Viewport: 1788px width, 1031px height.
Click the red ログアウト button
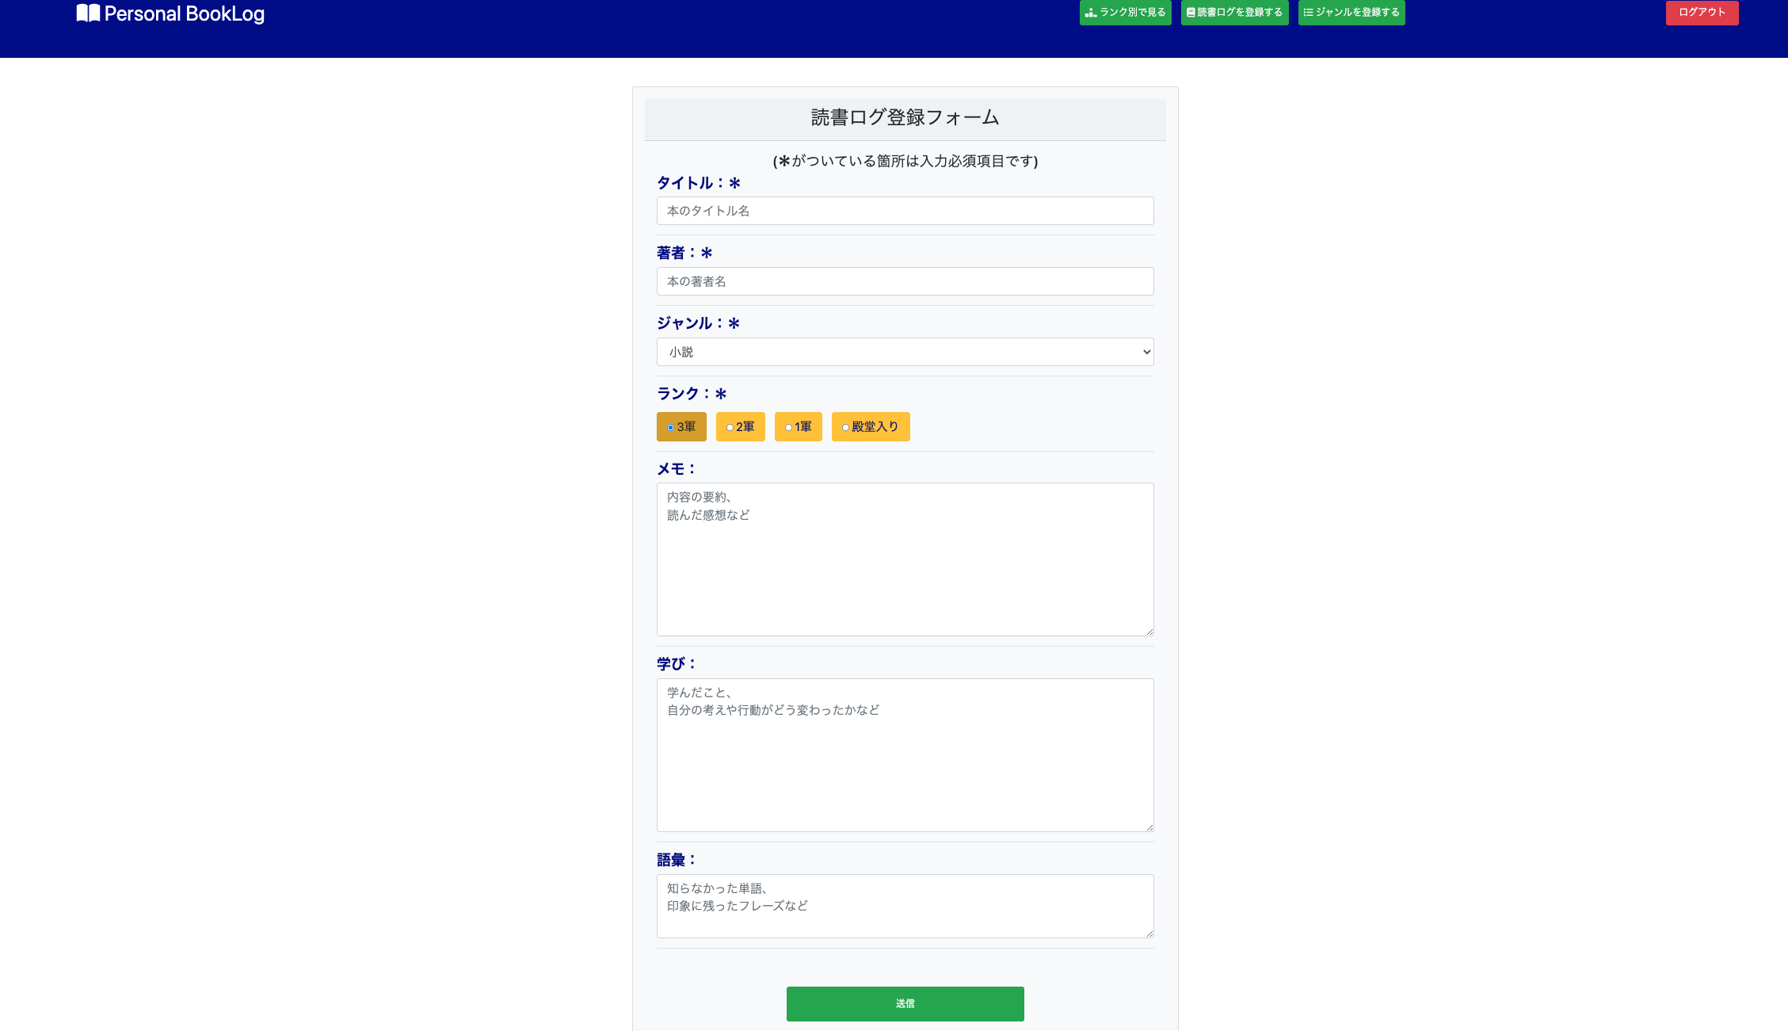(x=1702, y=12)
